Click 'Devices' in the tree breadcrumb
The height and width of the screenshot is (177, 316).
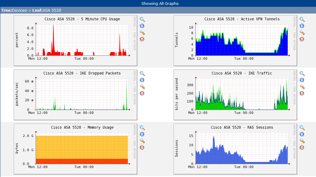coord(19,10)
